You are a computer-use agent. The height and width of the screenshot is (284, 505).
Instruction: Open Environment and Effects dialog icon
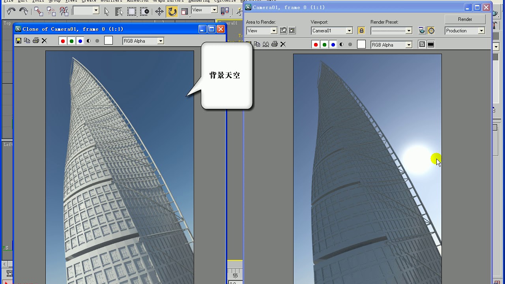click(x=431, y=30)
